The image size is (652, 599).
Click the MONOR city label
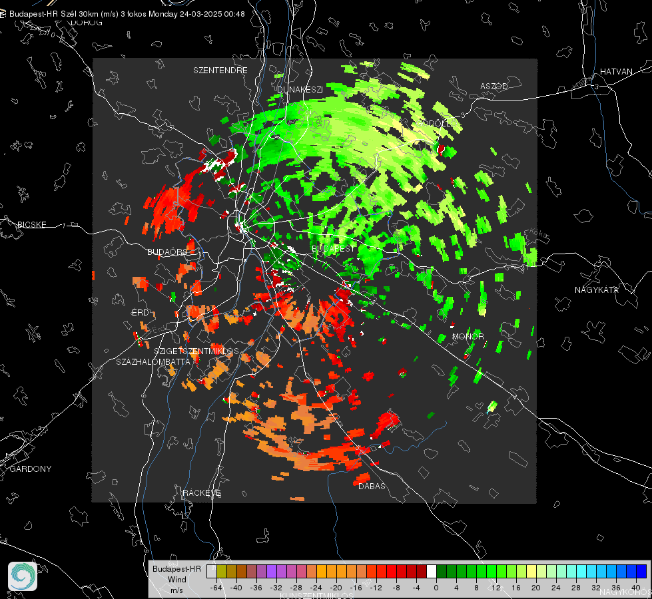468,336
